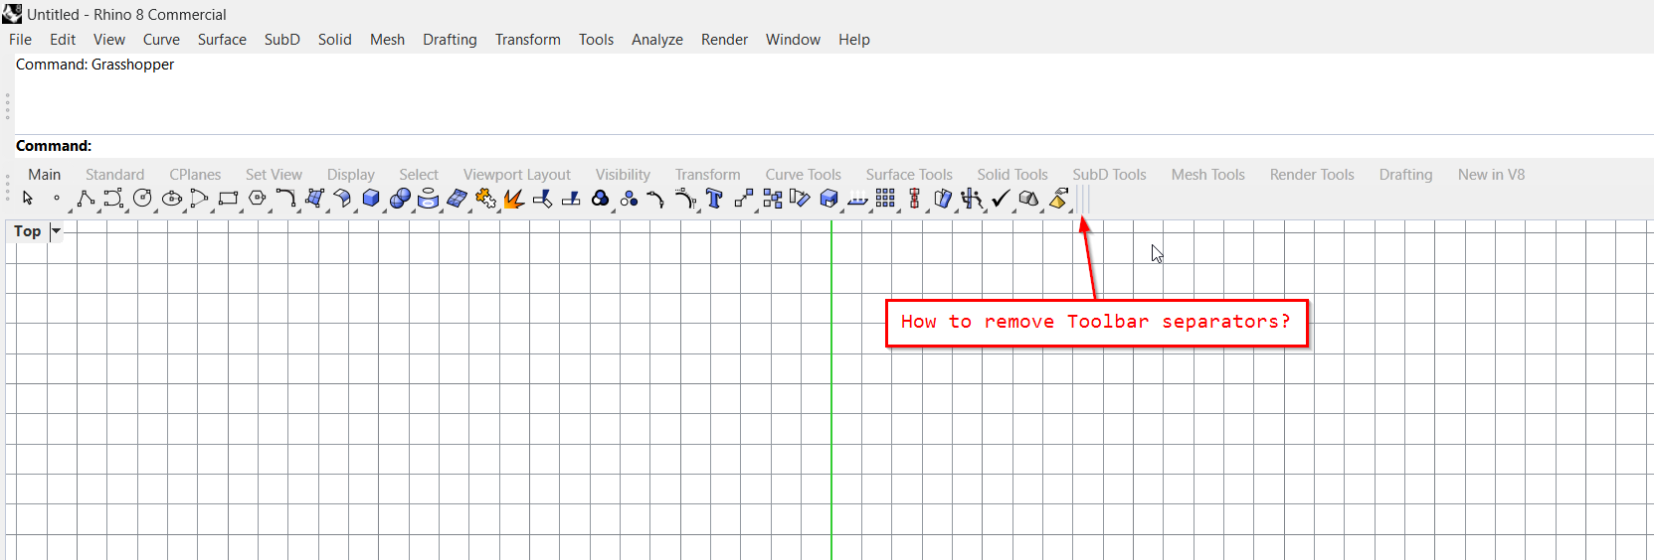Open the Solid menu
The height and width of the screenshot is (560, 1654).
coord(335,40)
